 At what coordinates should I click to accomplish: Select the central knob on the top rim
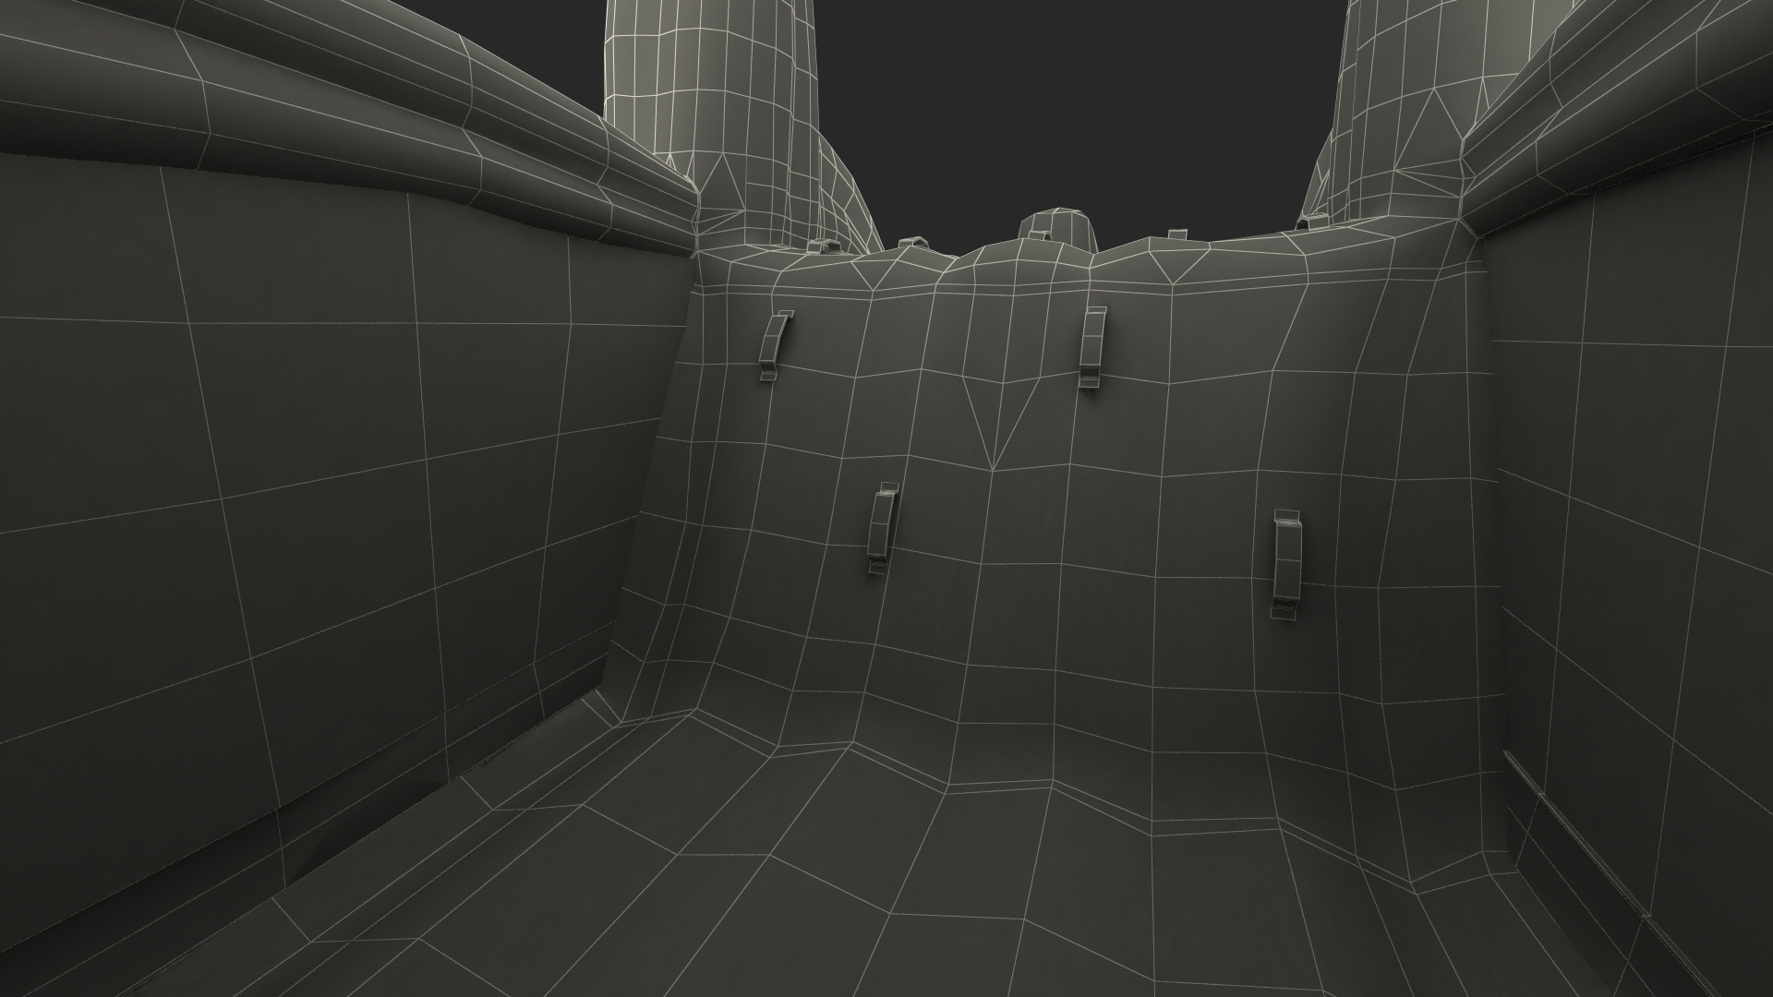tap(1057, 229)
